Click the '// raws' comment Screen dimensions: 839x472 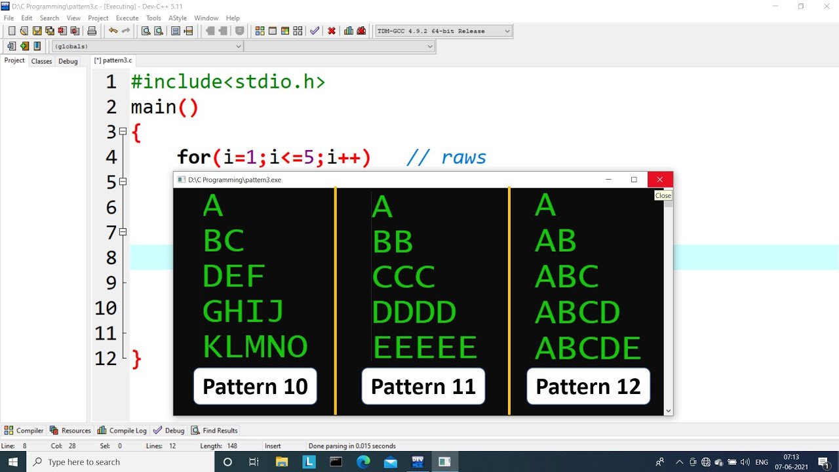click(446, 157)
